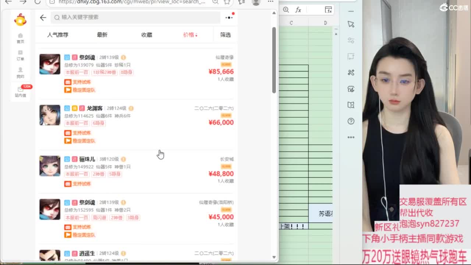This screenshot has height=265, width=471.
Task: Open 站内信 inbox with 1204 badge
Action: (21, 91)
